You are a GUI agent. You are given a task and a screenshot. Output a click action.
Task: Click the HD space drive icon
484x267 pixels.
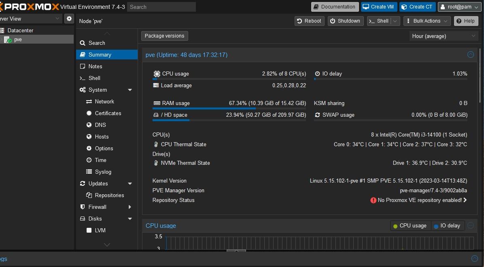(156, 115)
